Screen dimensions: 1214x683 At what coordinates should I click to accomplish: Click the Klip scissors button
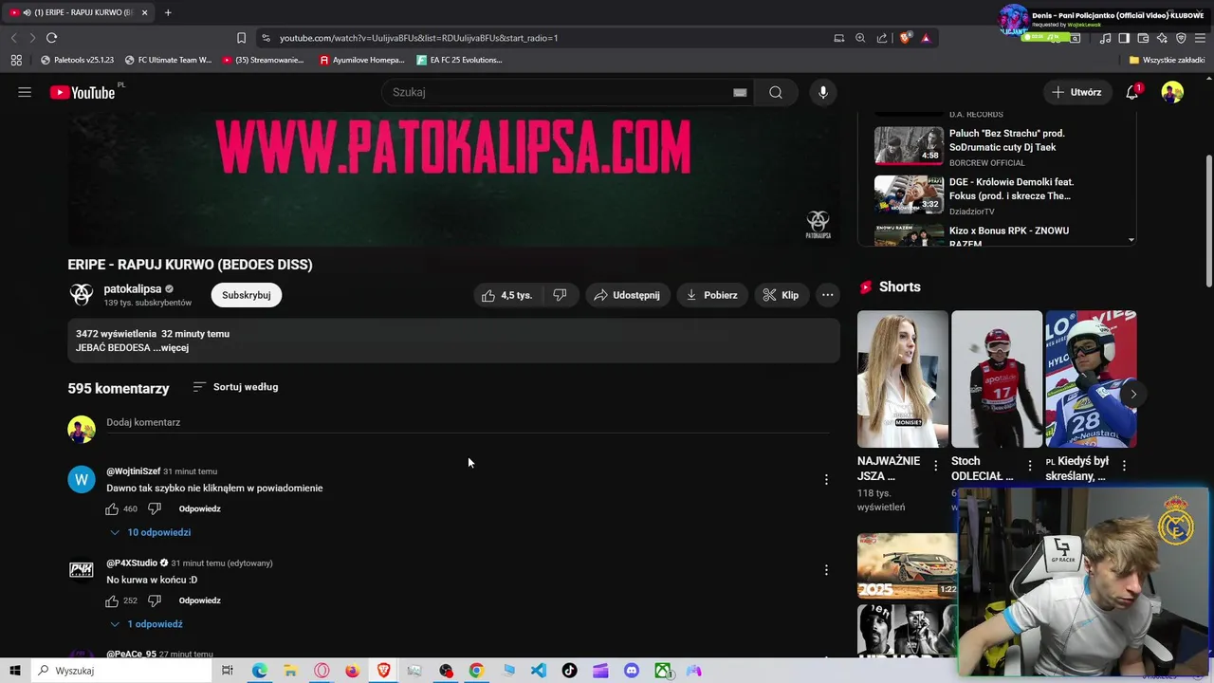pyautogui.click(x=782, y=295)
